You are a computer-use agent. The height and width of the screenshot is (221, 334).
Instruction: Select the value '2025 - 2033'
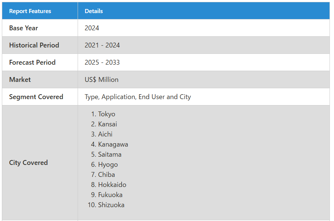point(102,62)
